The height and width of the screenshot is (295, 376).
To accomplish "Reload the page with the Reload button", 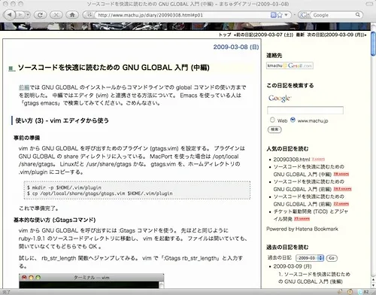I will 40,15.
